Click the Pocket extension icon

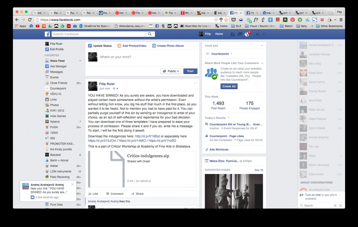point(233,20)
